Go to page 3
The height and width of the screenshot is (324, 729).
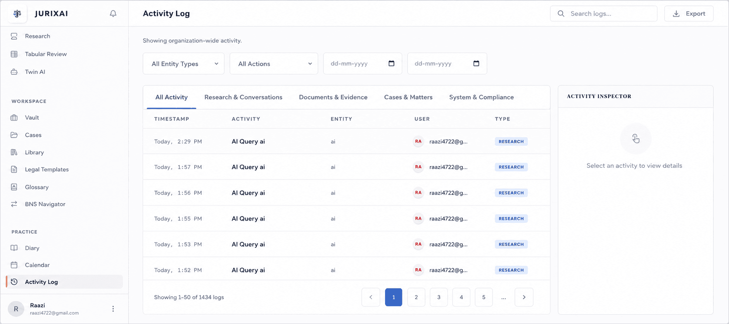click(x=439, y=297)
